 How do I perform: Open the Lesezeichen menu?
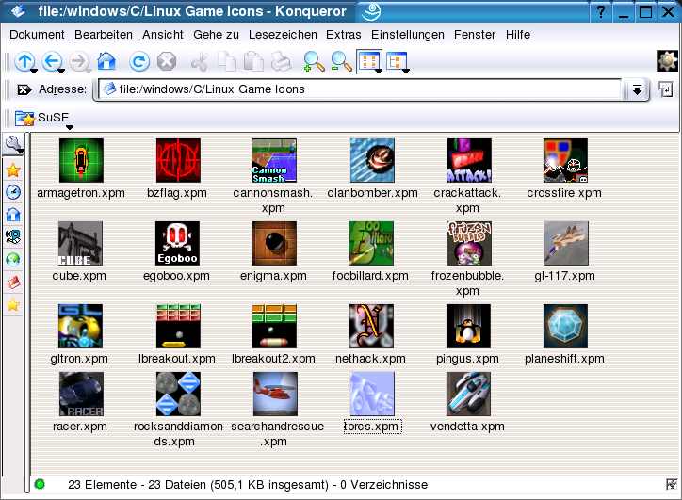pos(283,35)
